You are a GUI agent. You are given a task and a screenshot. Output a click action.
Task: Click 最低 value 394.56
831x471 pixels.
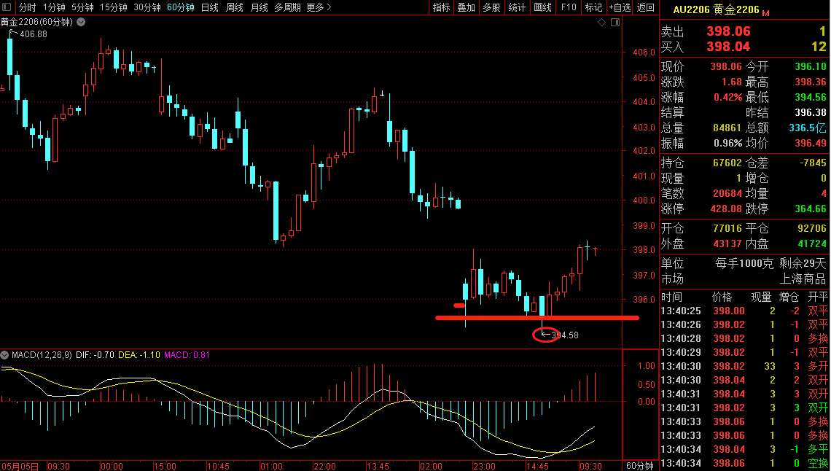pos(811,98)
